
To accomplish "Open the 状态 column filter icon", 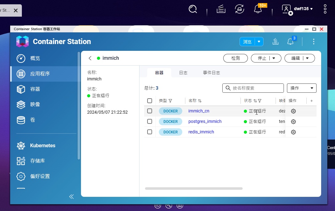I will 260,101.
